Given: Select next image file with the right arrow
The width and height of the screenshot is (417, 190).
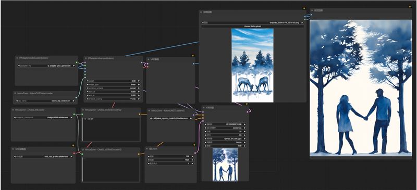Looking at the screenshot, I should [302, 23].
